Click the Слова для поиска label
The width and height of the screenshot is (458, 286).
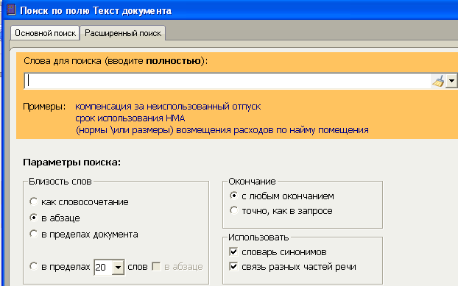coord(116,61)
